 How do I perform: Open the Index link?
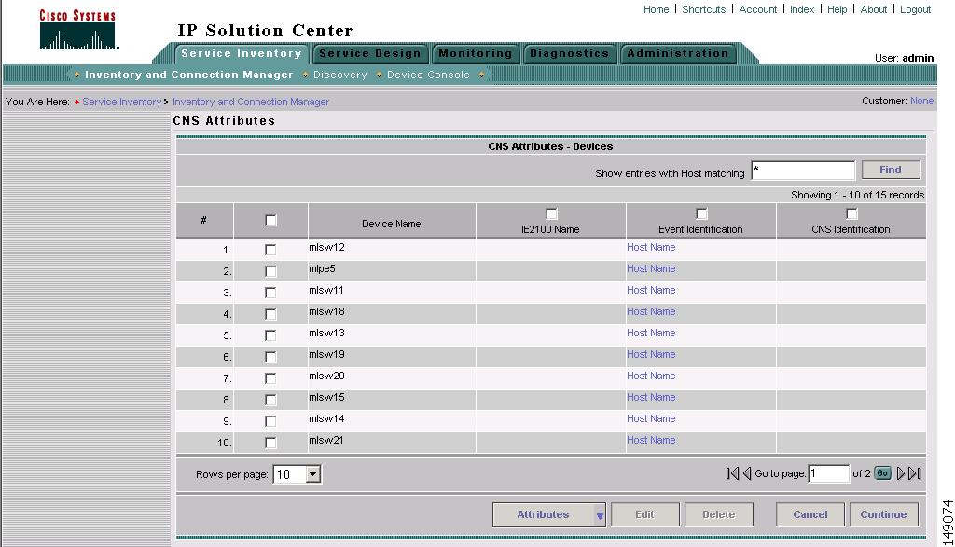[801, 9]
